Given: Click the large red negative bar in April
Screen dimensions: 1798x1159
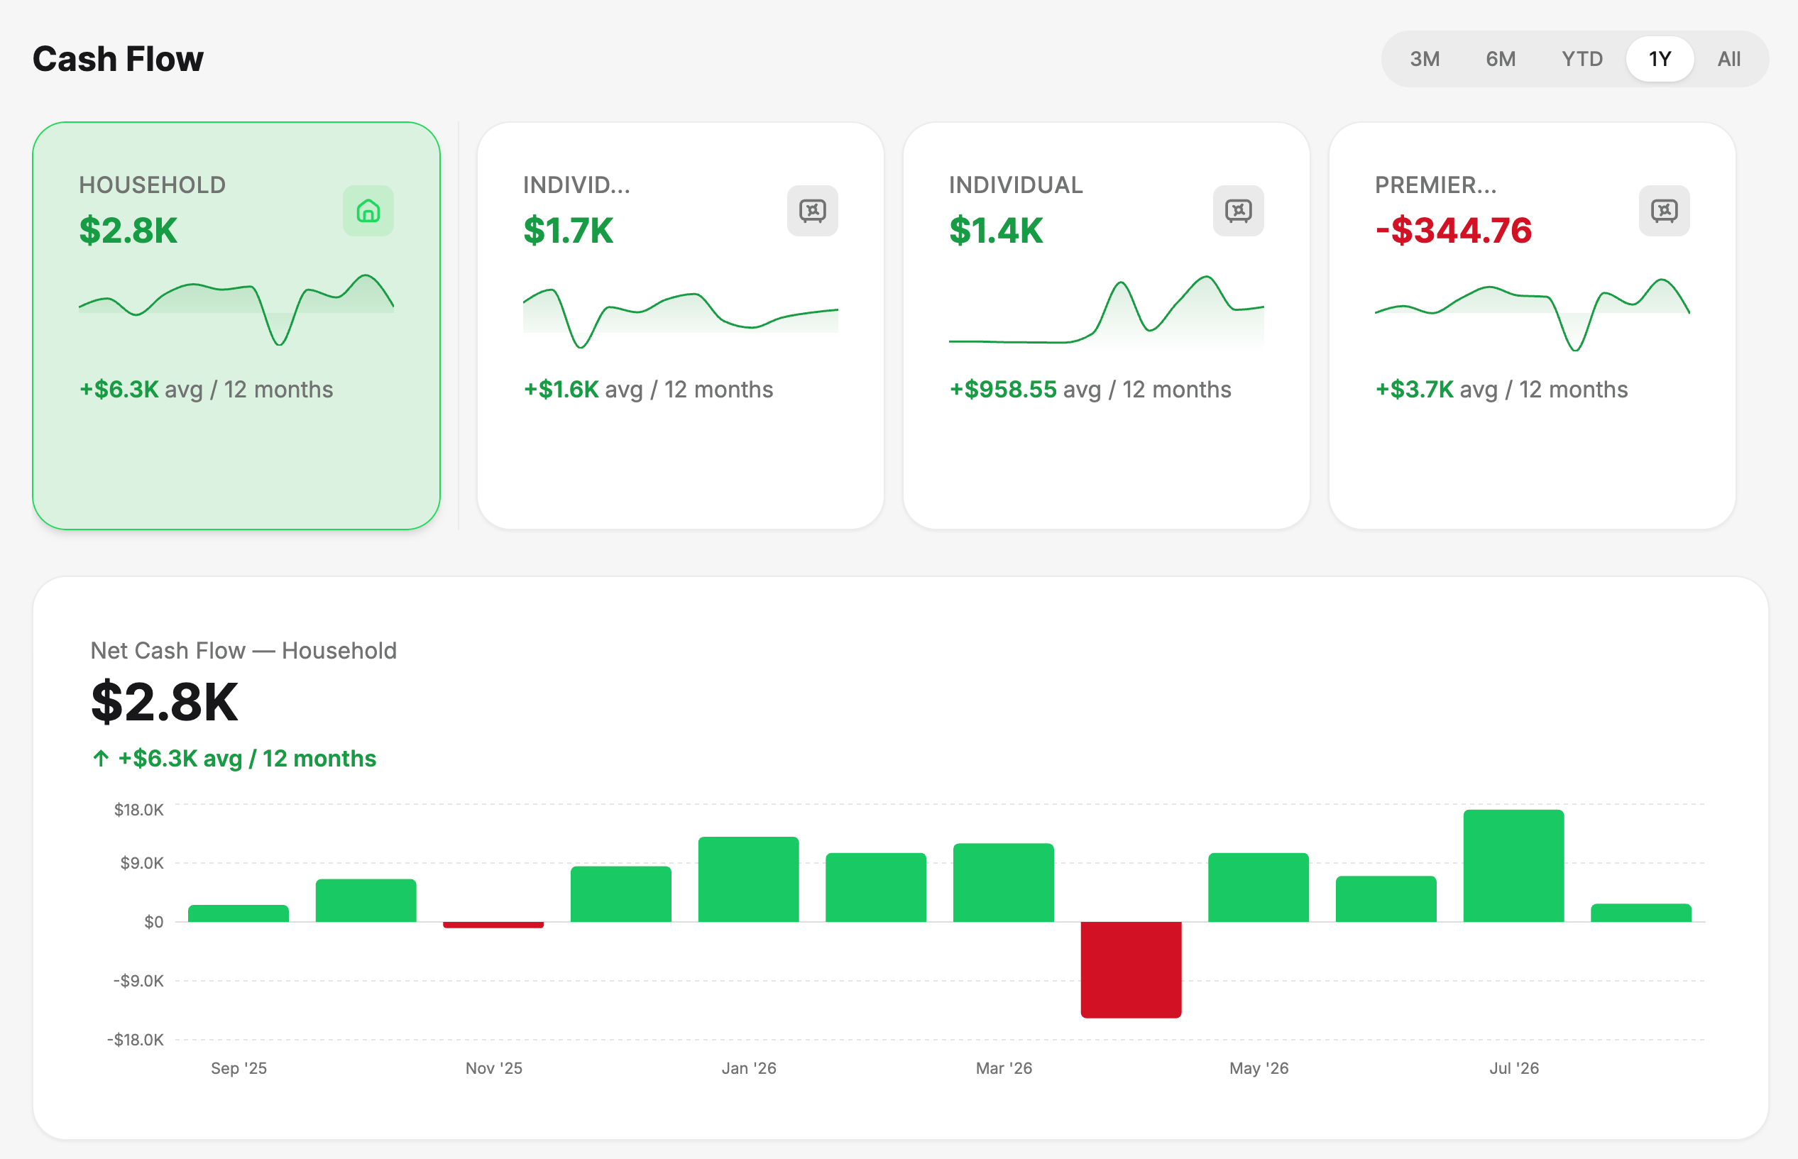Looking at the screenshot, I should tap(1131, 970).
